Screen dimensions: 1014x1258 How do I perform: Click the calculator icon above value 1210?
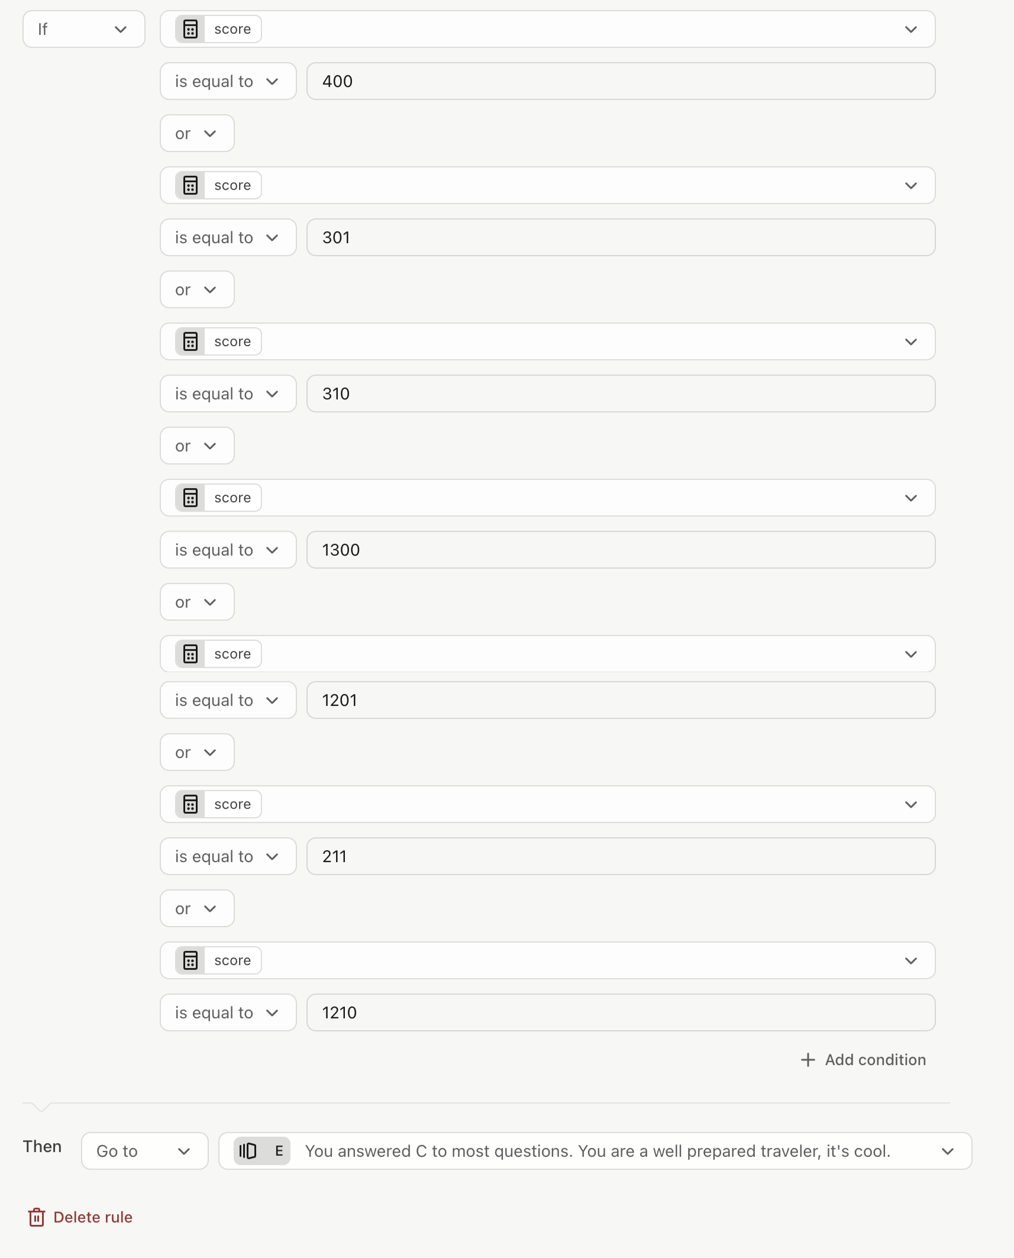(190, 960)
